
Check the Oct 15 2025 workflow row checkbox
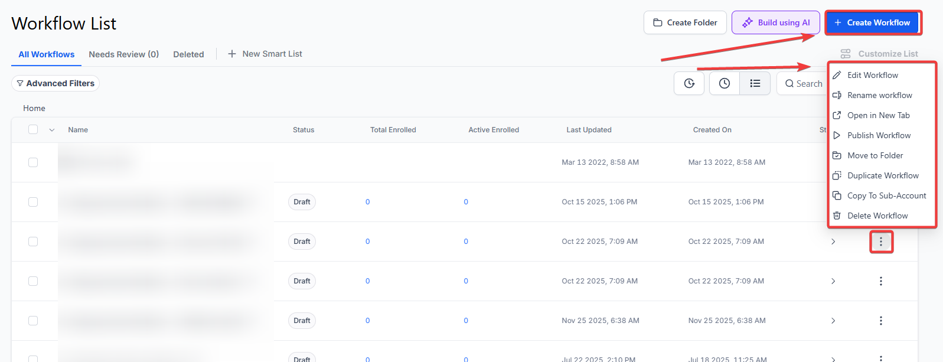[33, 202]
